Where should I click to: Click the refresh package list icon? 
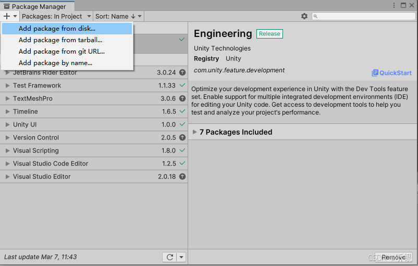click(x=170, y=257)
